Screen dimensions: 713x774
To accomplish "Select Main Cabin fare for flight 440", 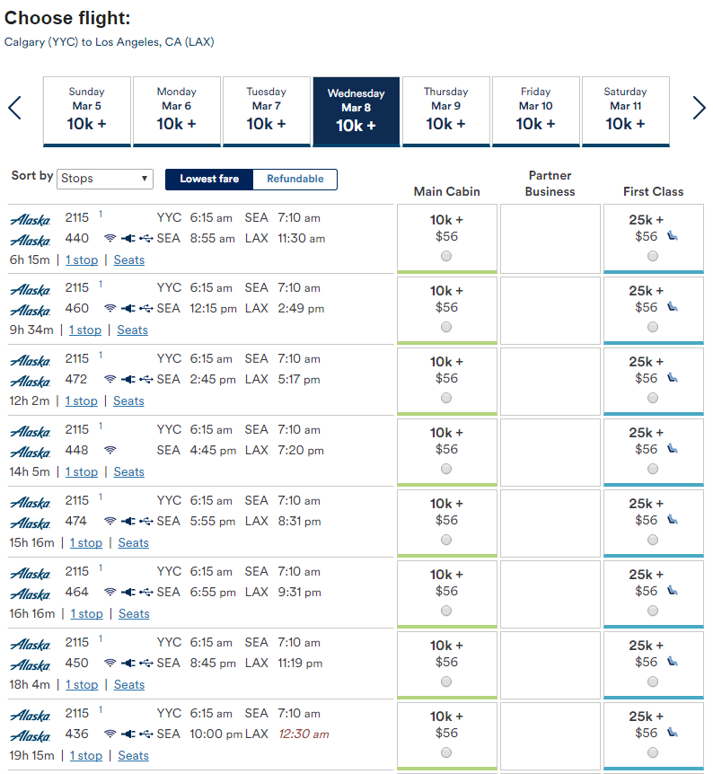I will pos(446,256).
